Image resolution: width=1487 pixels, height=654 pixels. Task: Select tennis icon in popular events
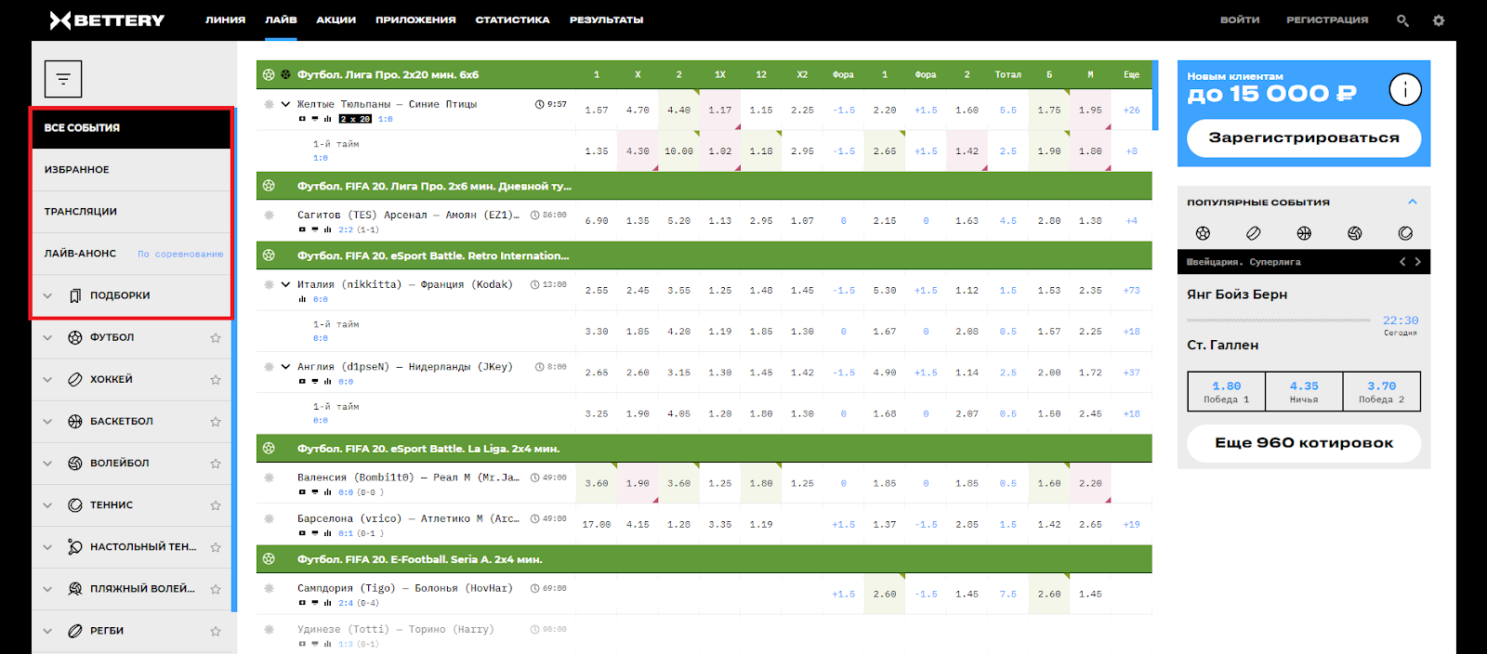[1405, 233]
